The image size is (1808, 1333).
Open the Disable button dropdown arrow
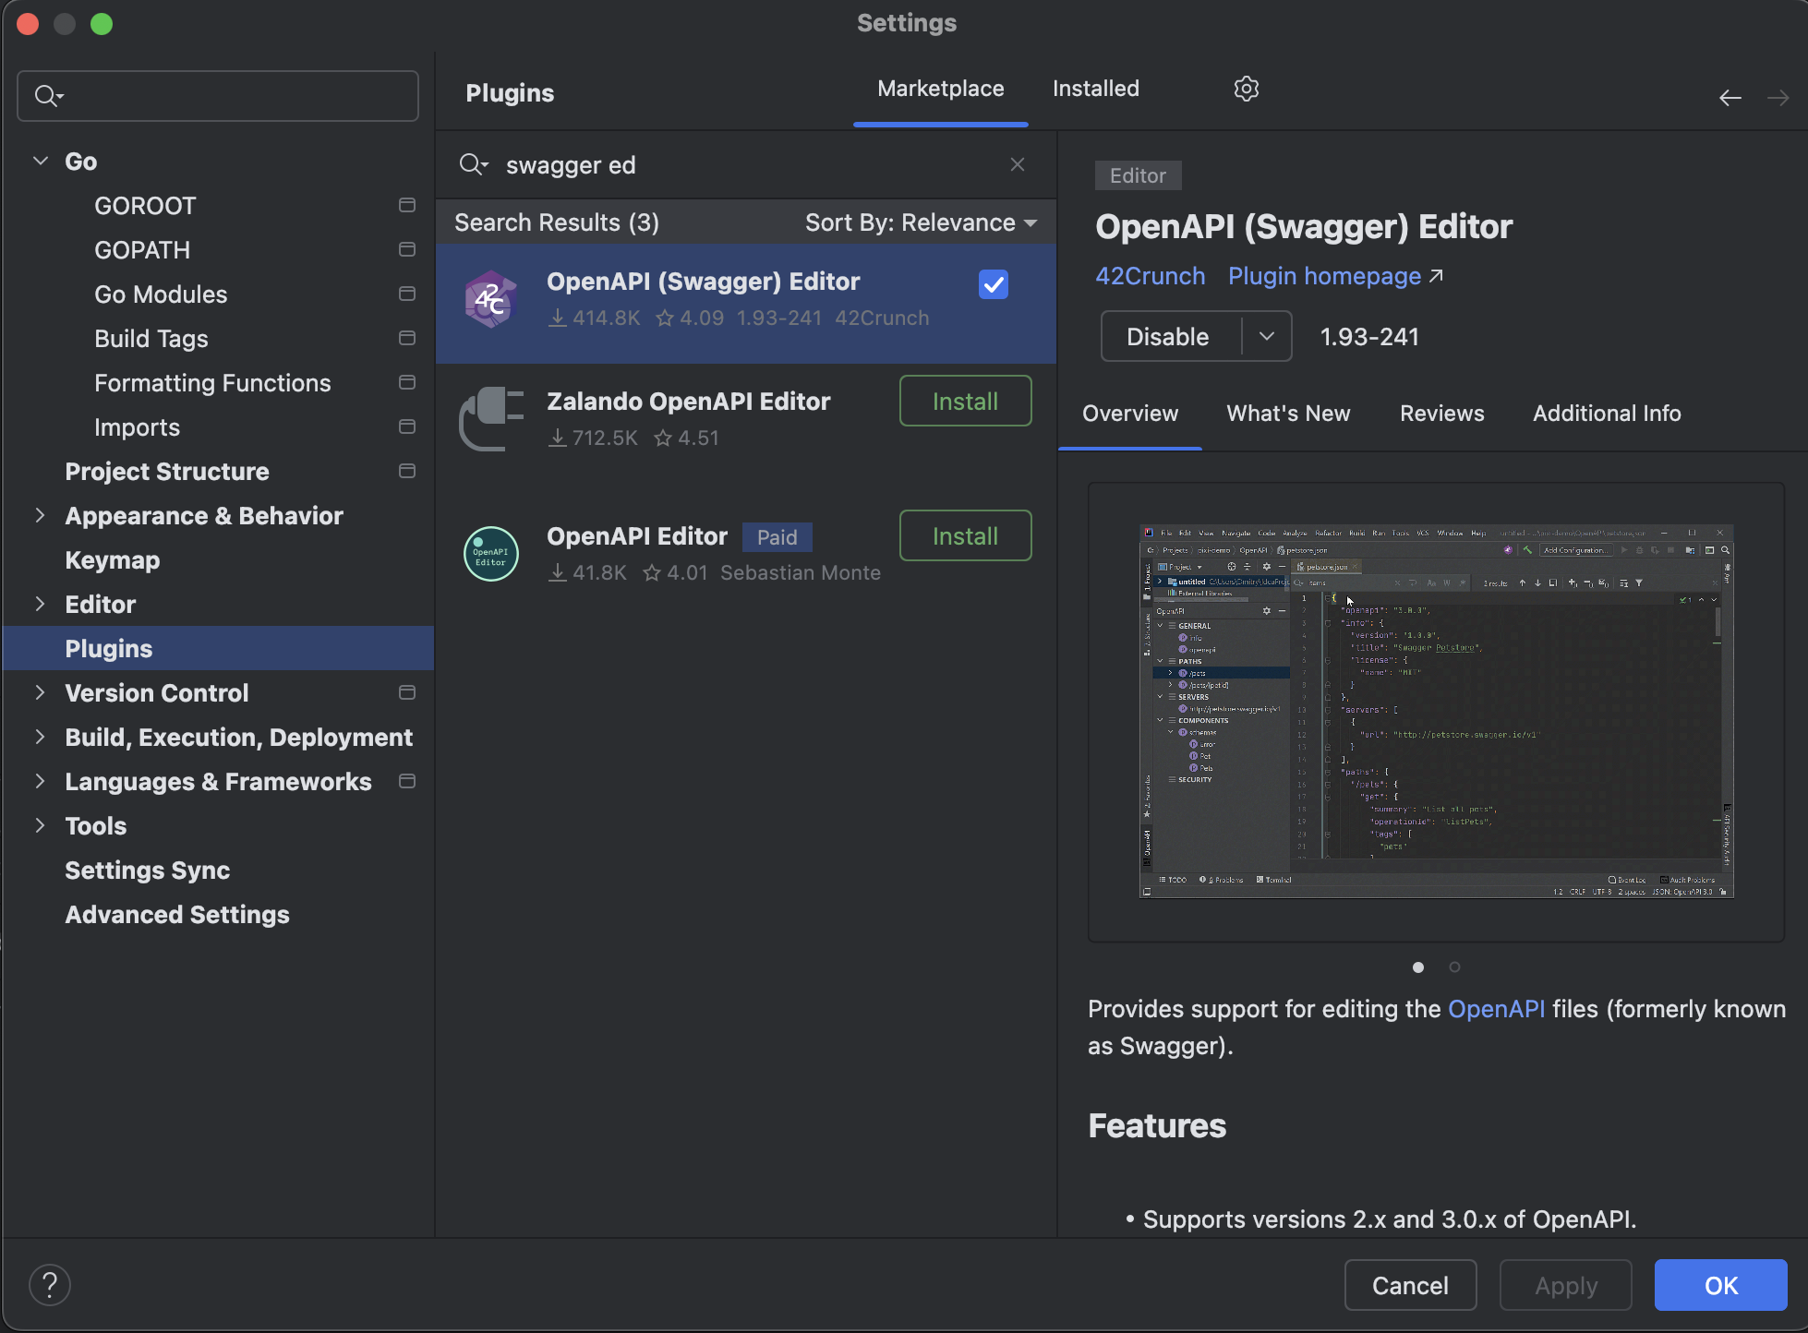click(1266, 337)
